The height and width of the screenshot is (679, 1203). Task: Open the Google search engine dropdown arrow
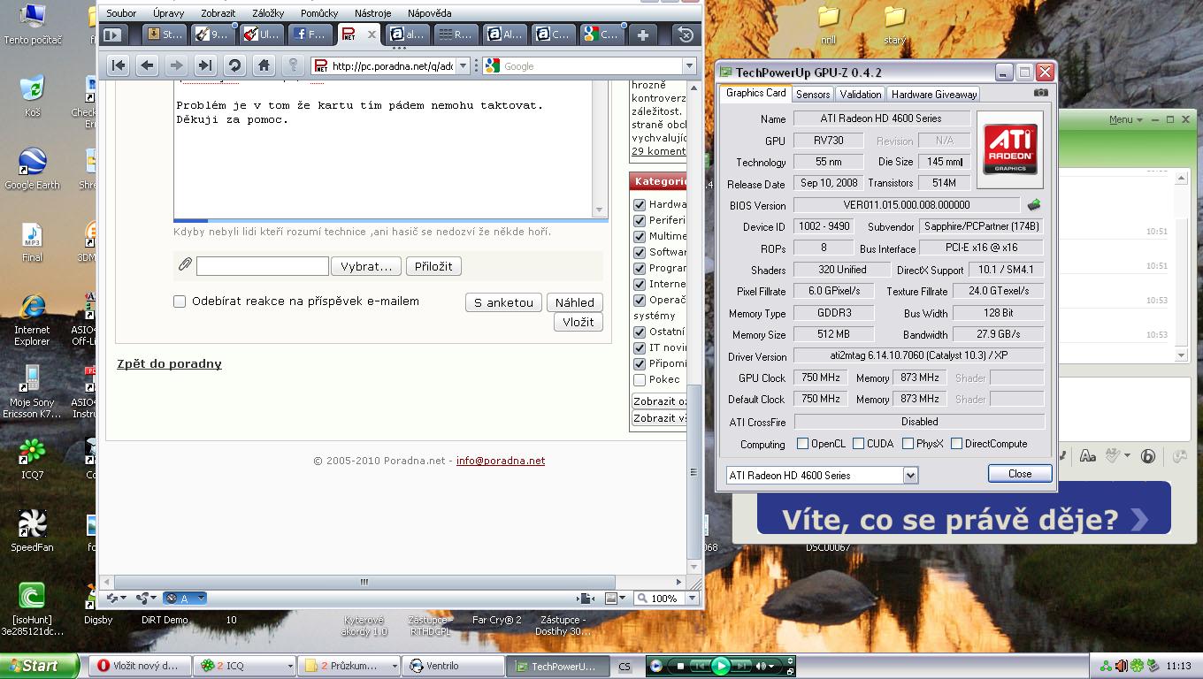click(x=689, y=65)
